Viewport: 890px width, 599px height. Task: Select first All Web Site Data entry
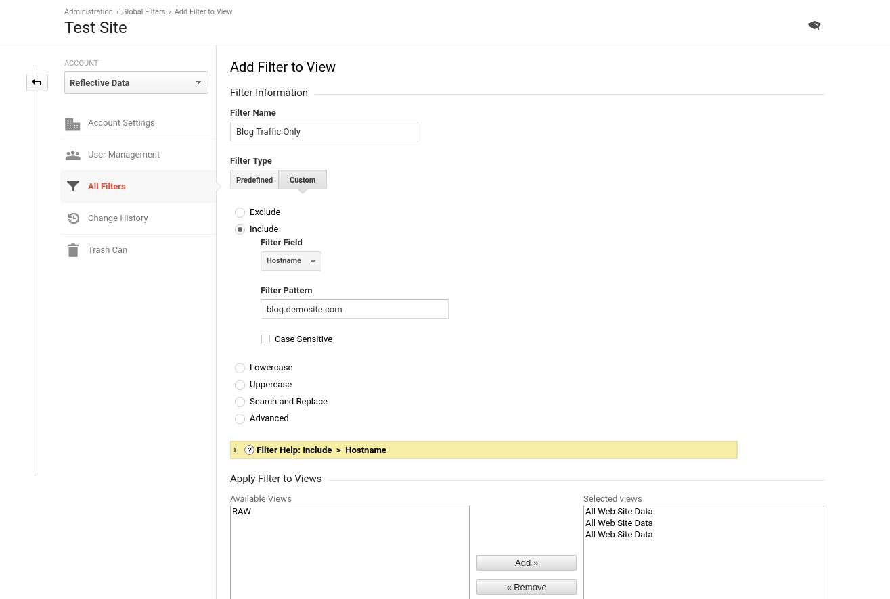click(619, 512)
